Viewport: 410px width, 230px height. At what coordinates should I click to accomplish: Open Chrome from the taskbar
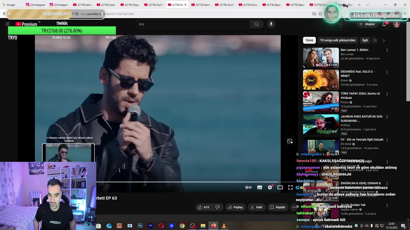(x=182, y=226)
